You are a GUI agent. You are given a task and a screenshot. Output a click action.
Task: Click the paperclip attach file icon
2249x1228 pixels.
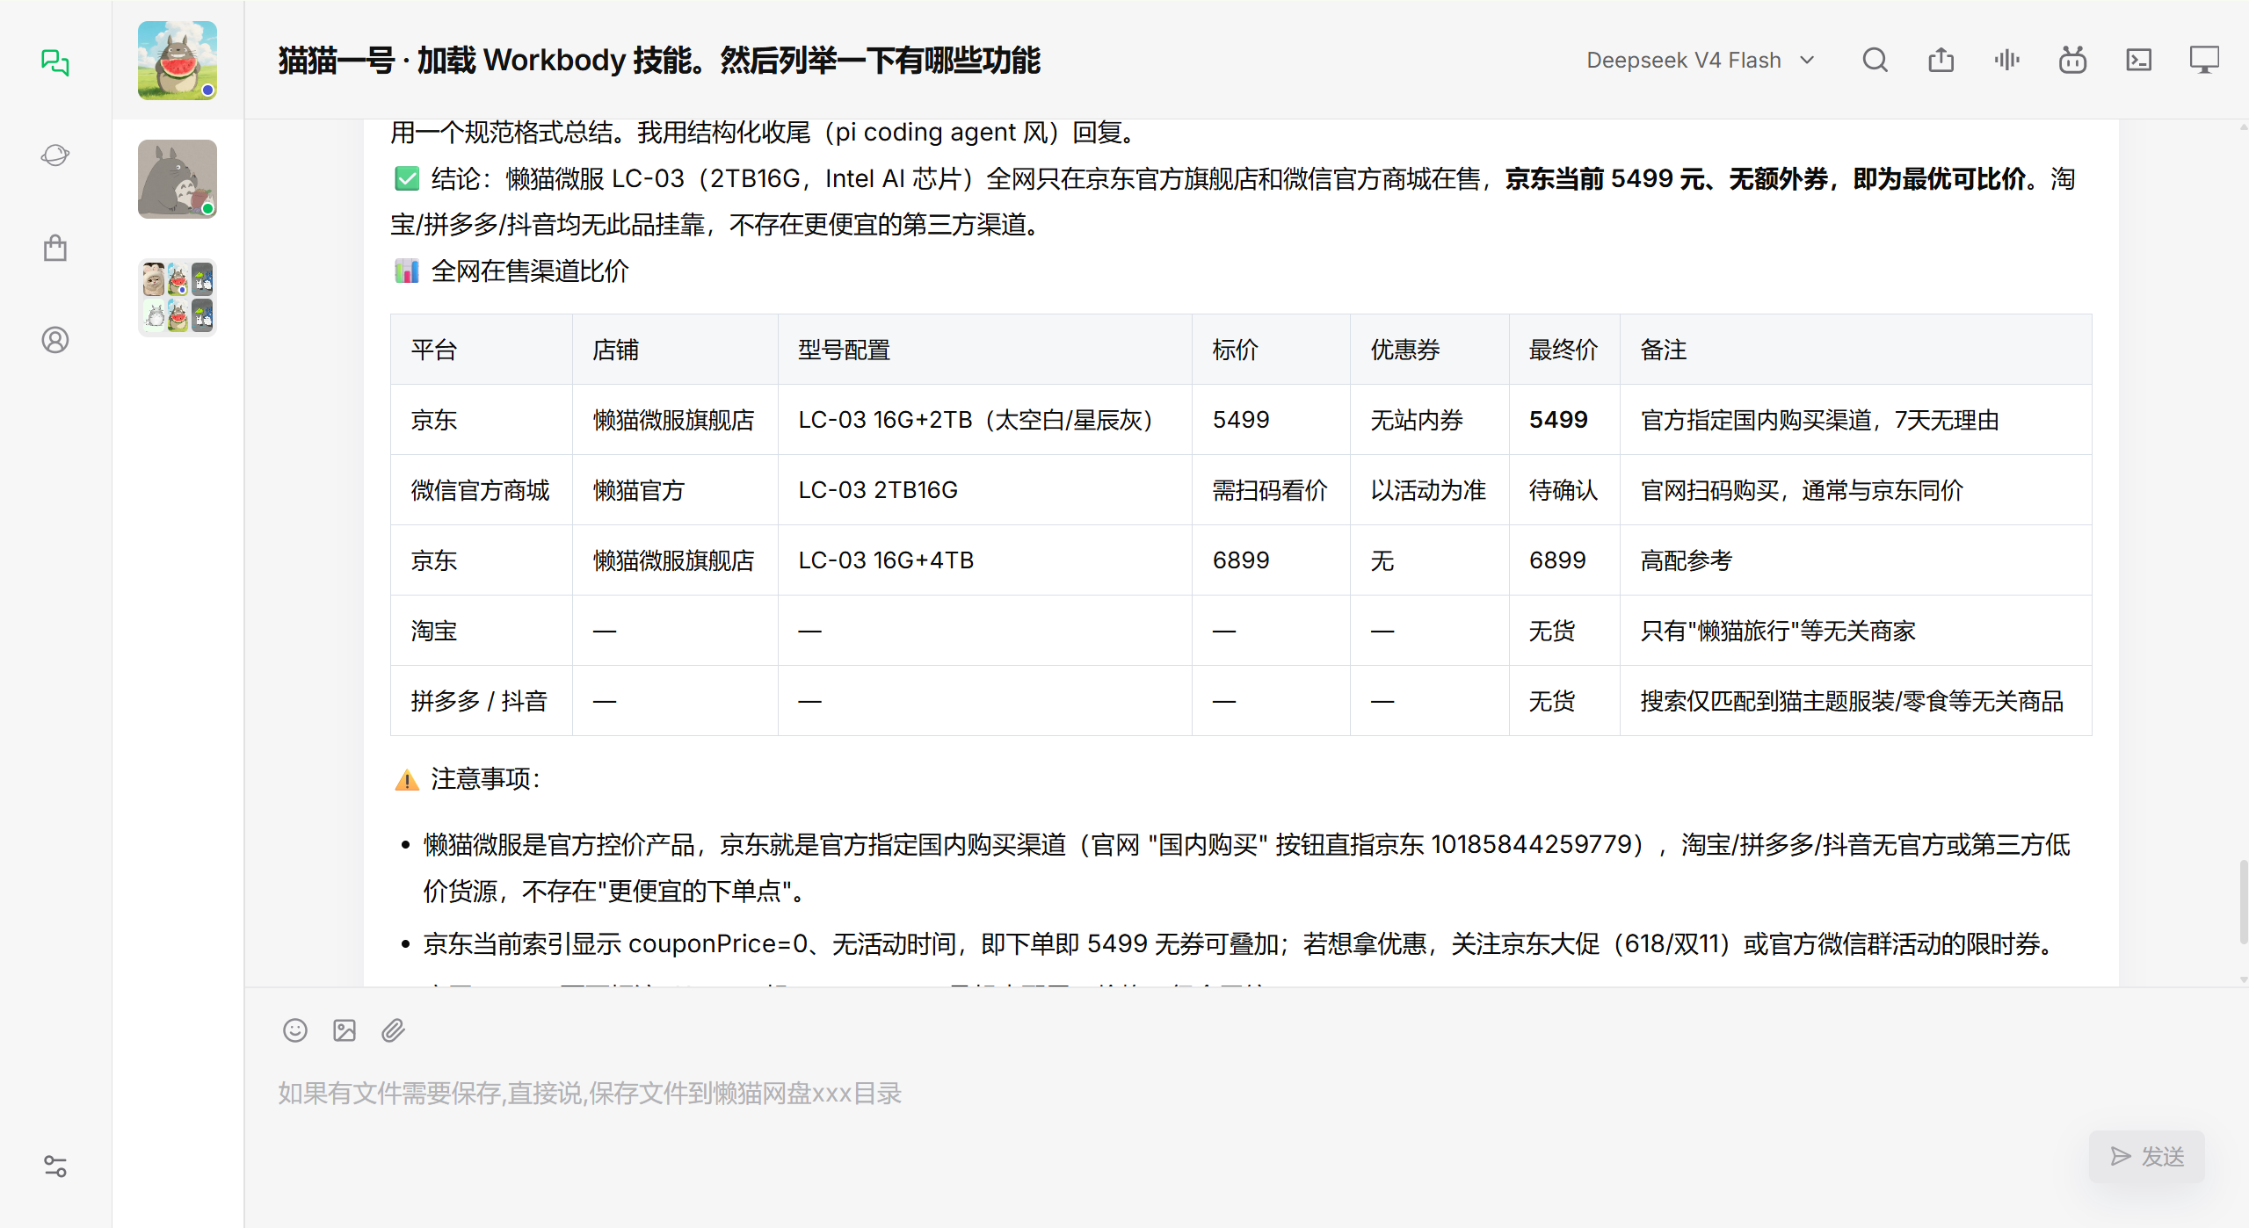(393, 1029)
